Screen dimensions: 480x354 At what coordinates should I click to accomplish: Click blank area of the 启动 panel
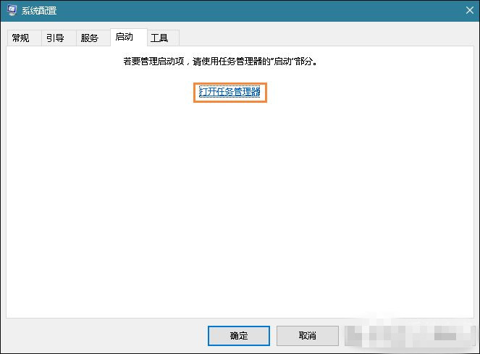[x=239, y=217]
